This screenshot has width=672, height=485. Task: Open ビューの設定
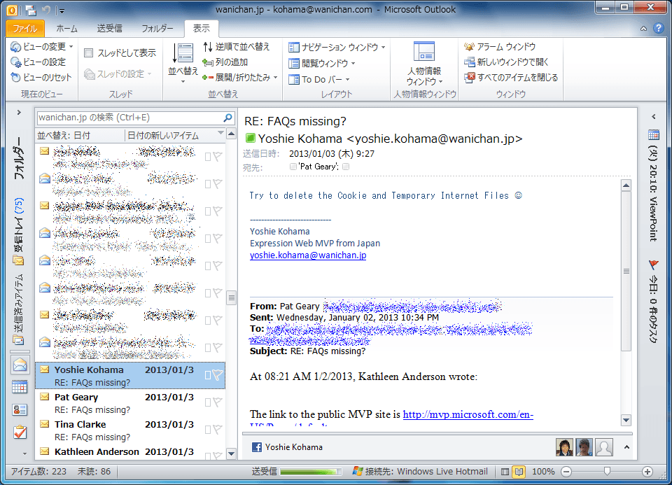tap(38, 62)
